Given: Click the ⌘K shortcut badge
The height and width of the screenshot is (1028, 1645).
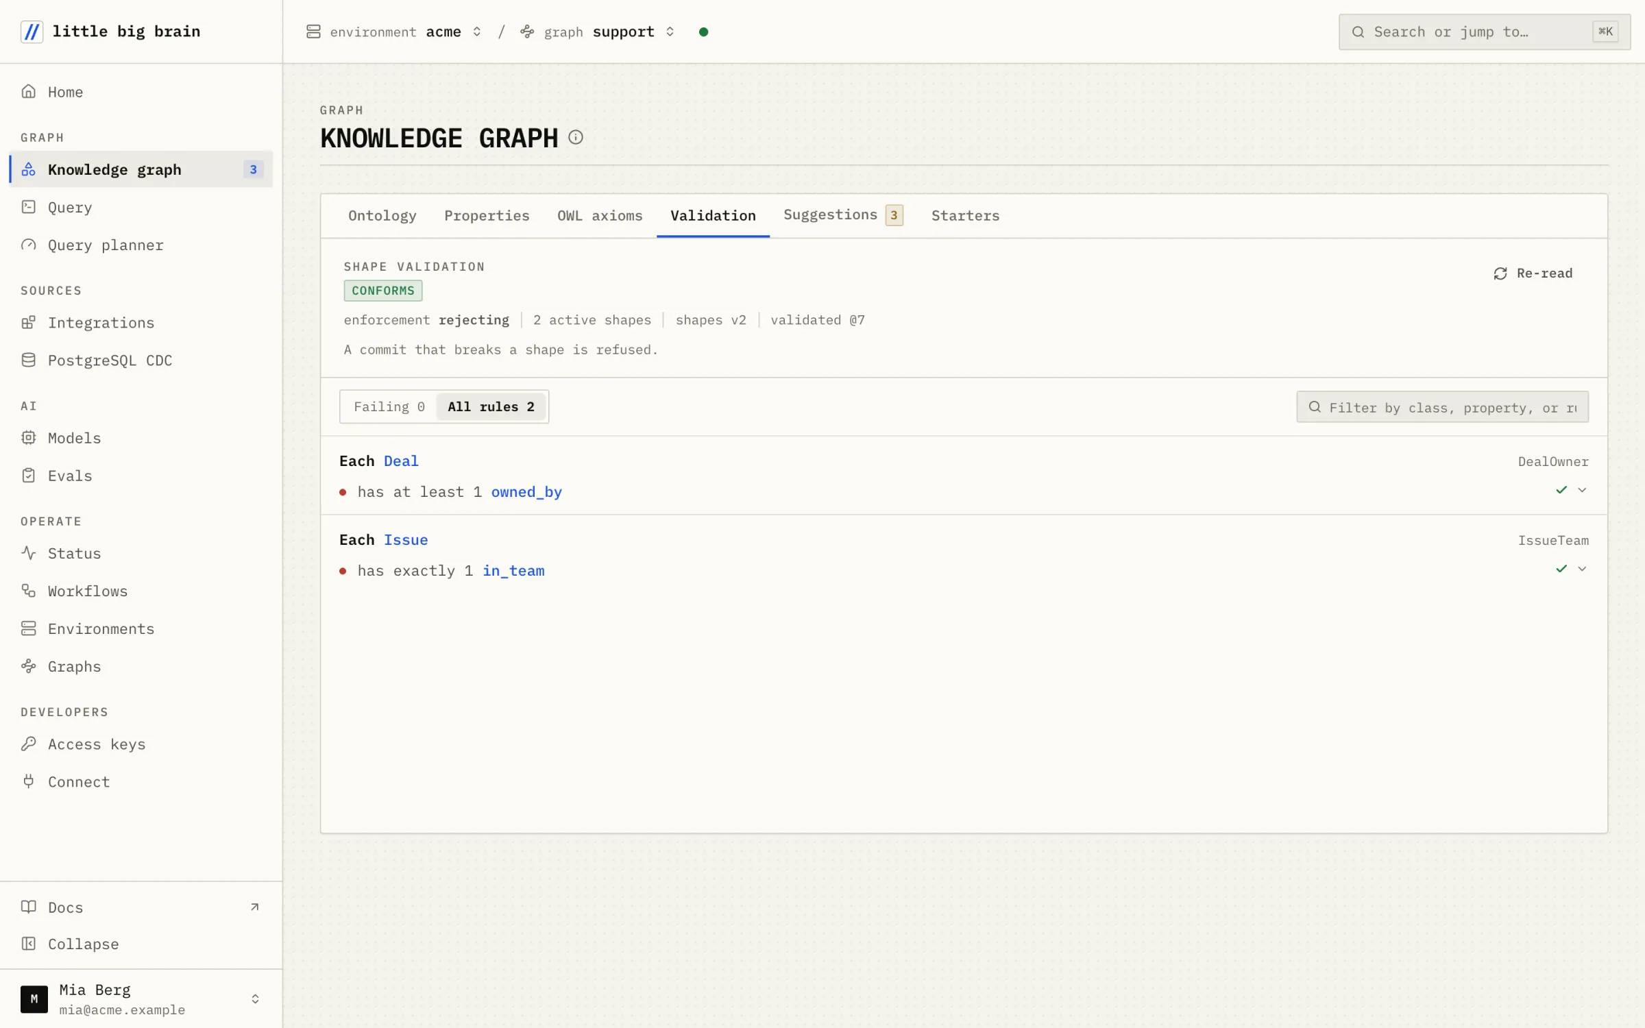Looking at the screenshot, I should [1605, 32].
